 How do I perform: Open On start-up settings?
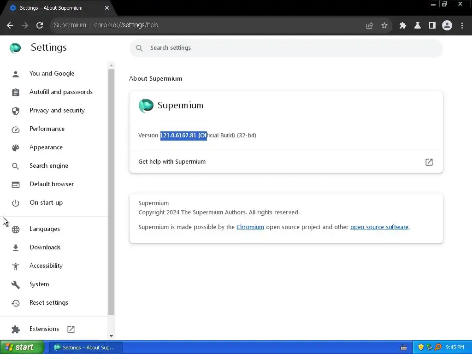coord(46,203)
